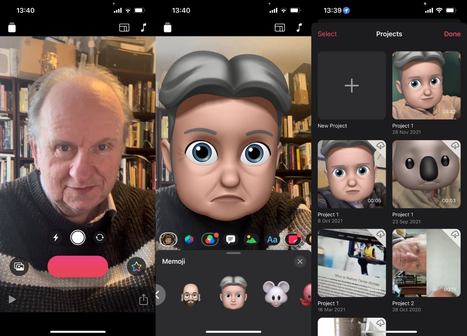467x336 pixels.
Task: Open Project 1 thumbnail dated 8 Oct 2021
Action: pos(352,174)
